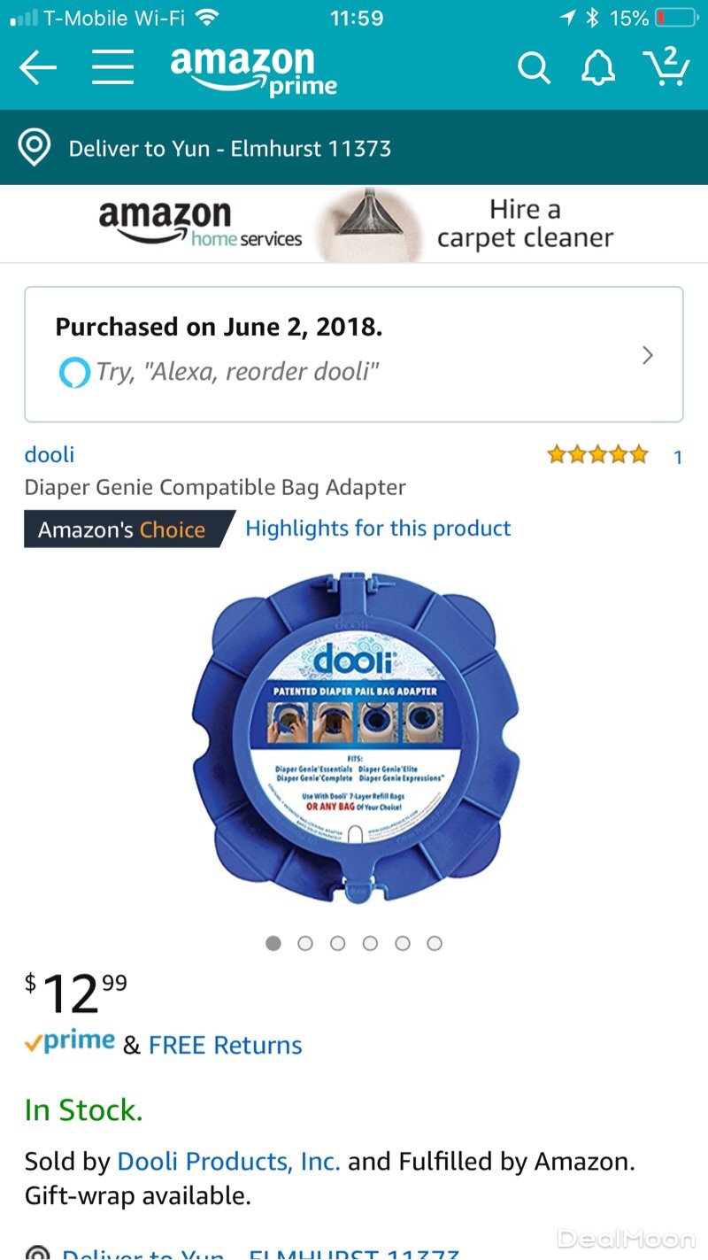
Task: Open the search magnifier icon
Action: (534, 67)
